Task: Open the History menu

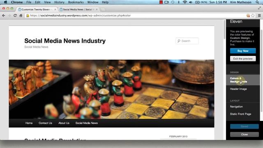Action: coord(59,2)
